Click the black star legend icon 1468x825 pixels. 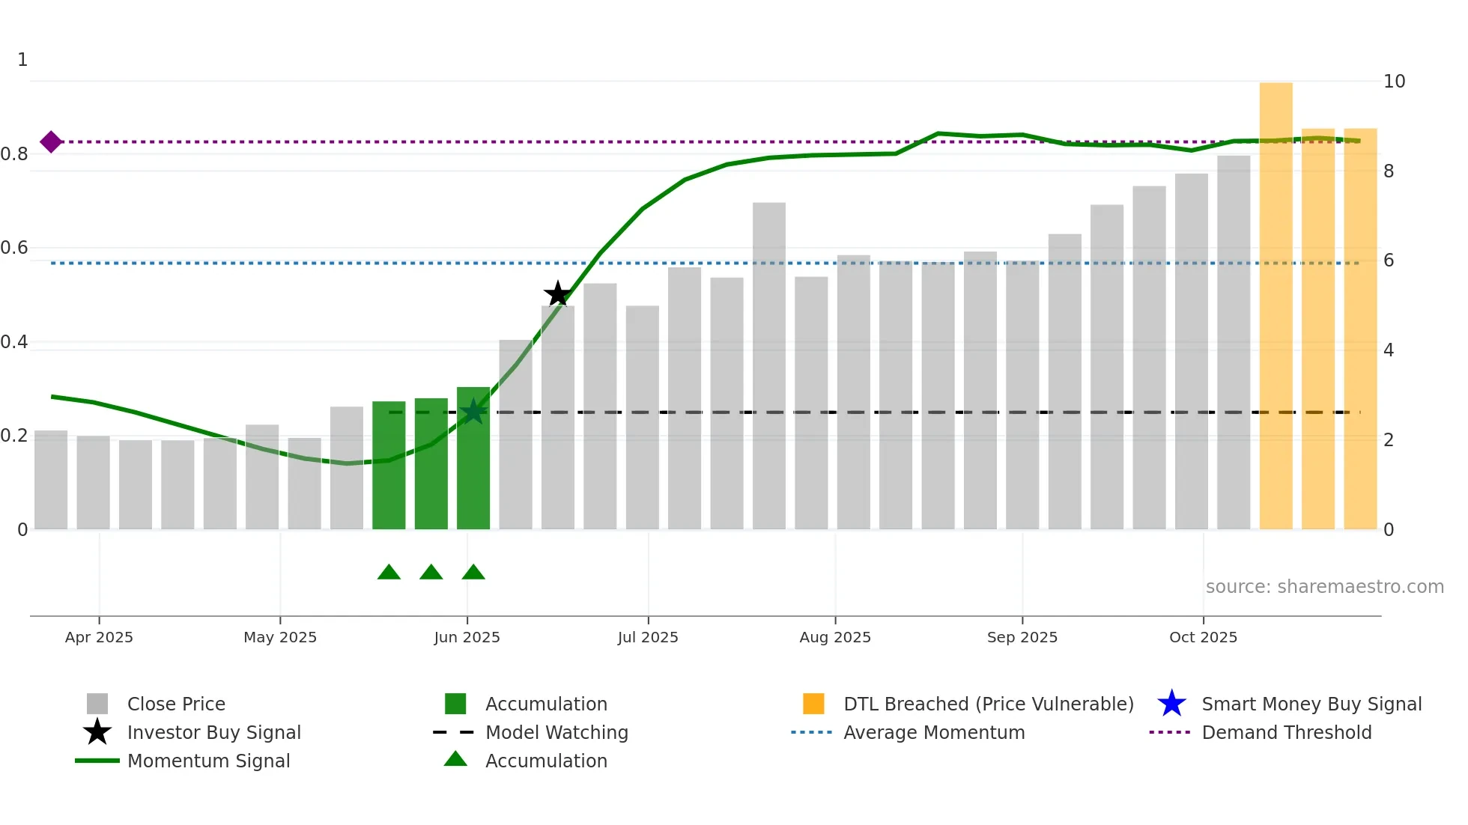coord(97,732)
